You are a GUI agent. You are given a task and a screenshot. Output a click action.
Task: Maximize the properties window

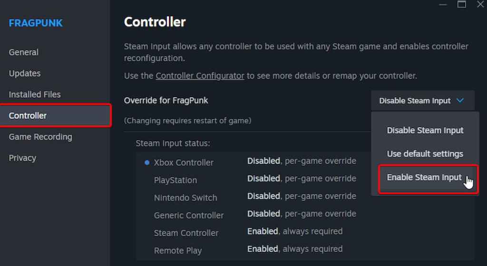pos(461,4)
